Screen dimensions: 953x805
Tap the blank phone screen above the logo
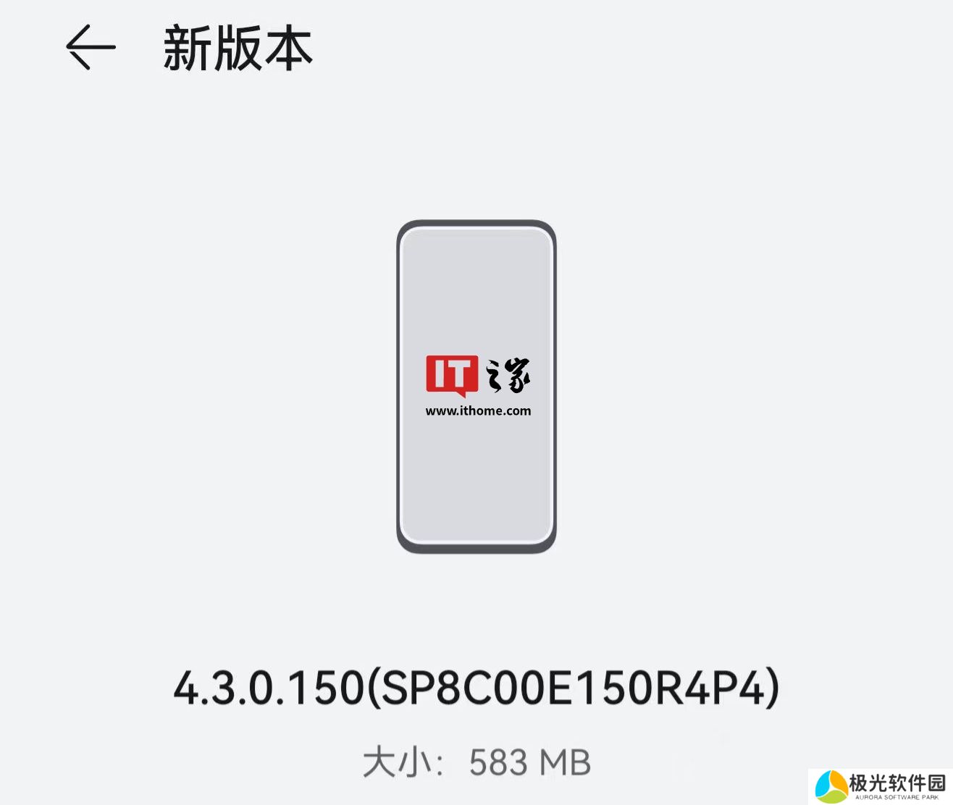(x=476, y=293)
